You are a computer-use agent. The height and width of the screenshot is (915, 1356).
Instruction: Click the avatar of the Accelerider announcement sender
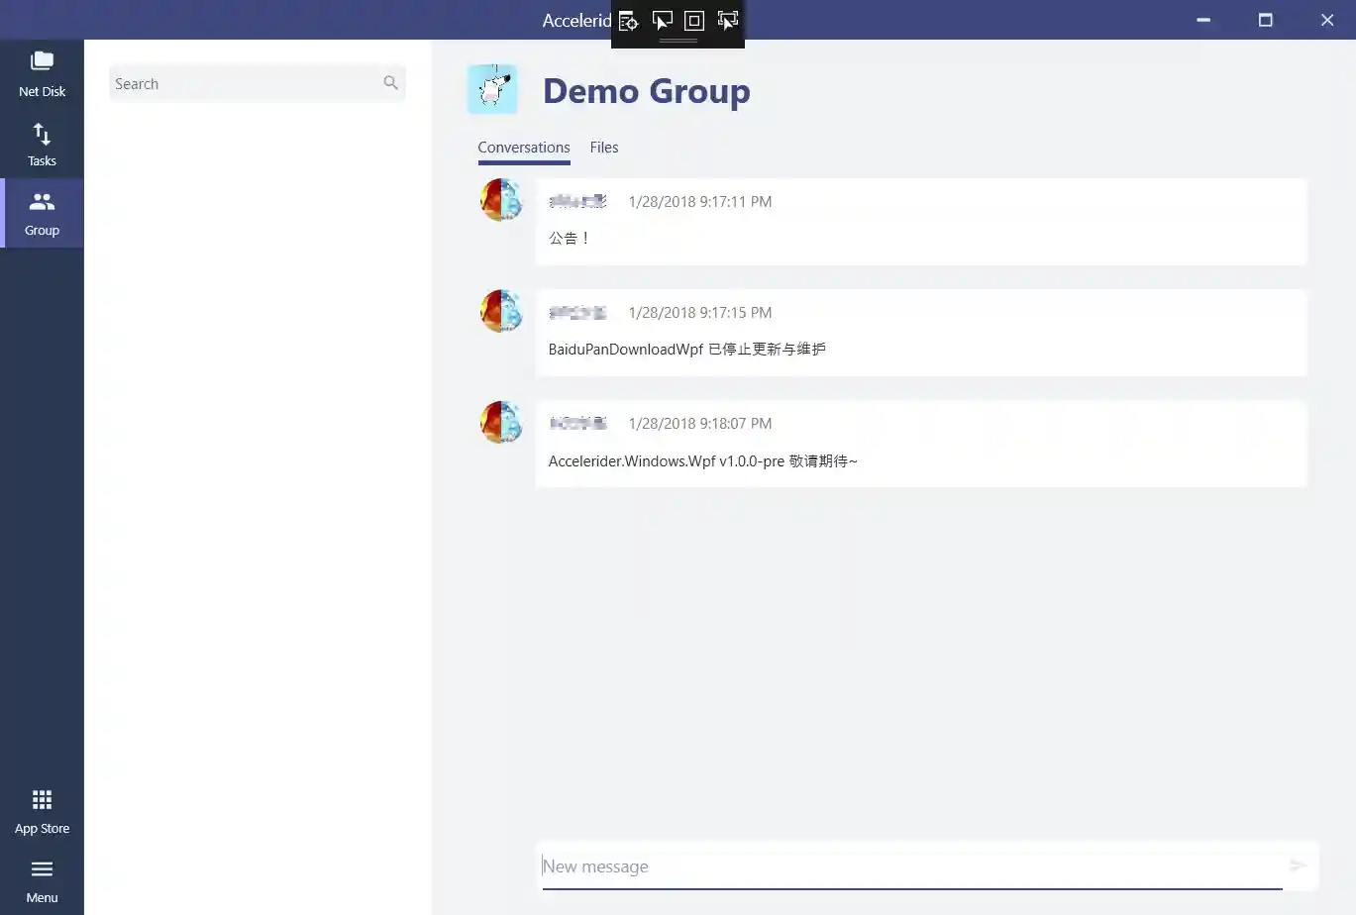coord(500,421)
